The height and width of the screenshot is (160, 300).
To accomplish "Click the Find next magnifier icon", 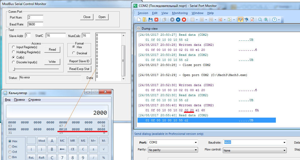I will tap(266, 20).
